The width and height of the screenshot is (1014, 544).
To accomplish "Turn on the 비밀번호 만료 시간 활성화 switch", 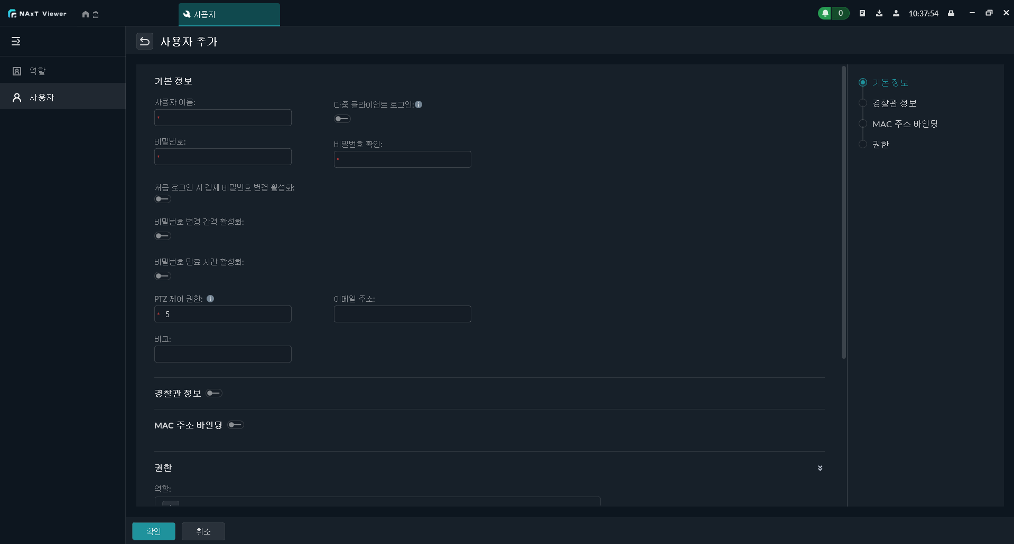I will pos(162,276).
